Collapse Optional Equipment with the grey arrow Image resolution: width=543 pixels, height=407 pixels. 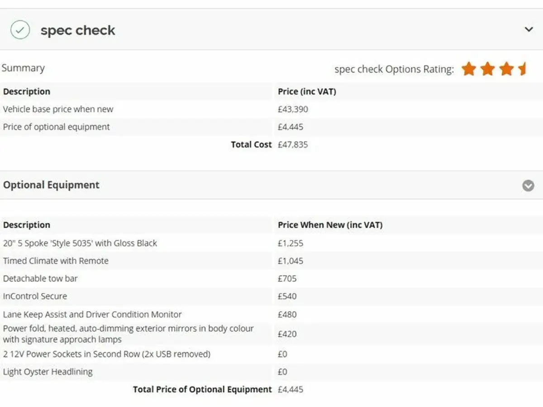point(528,185)
